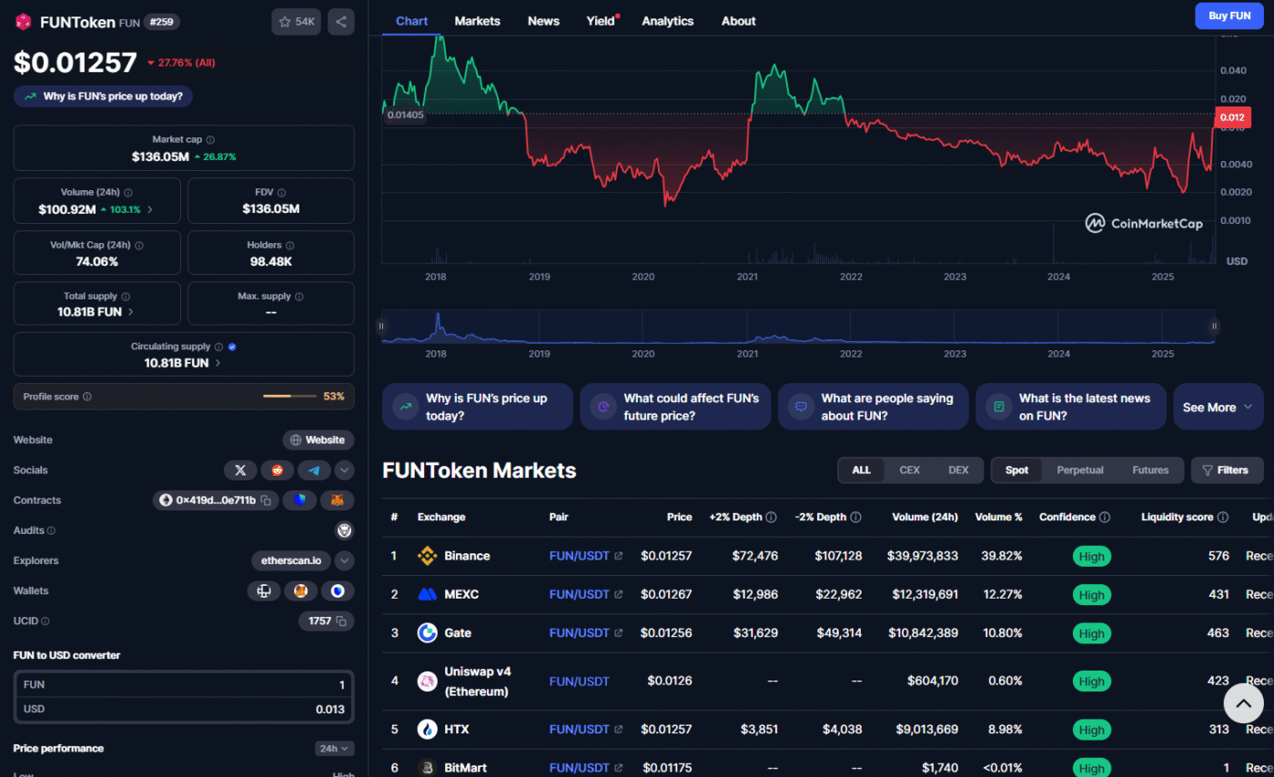Expand the Volume (24h) details arrow
Image resolution: width=1274 pixels, height=777 pixels.
(x=150, y=209)
